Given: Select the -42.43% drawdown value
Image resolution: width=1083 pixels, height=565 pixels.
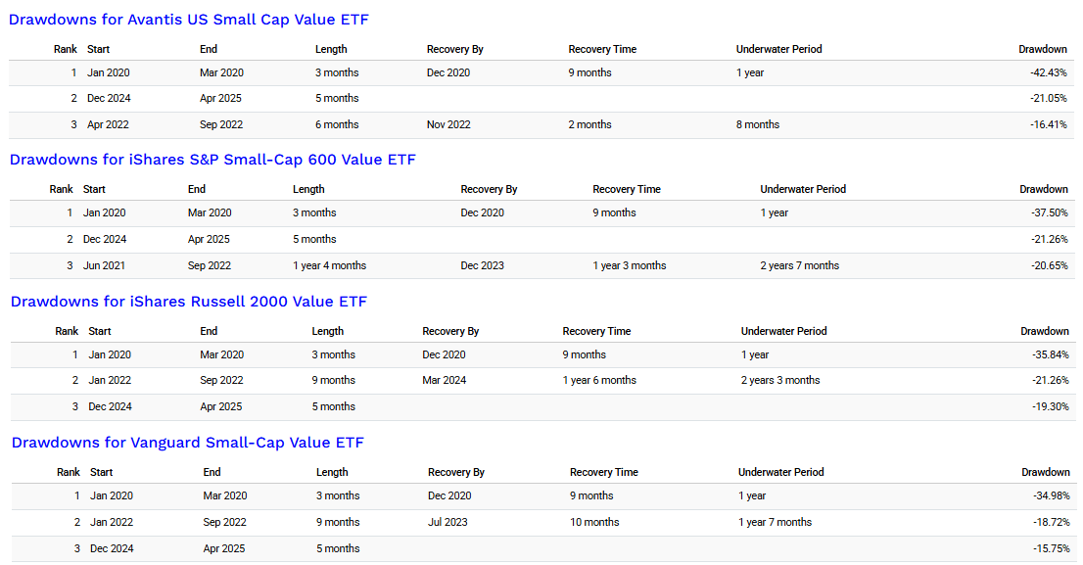Looking at the screenshot, I should (x=1048, y=72).
